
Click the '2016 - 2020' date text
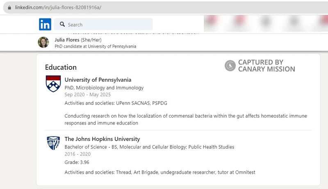77,154
